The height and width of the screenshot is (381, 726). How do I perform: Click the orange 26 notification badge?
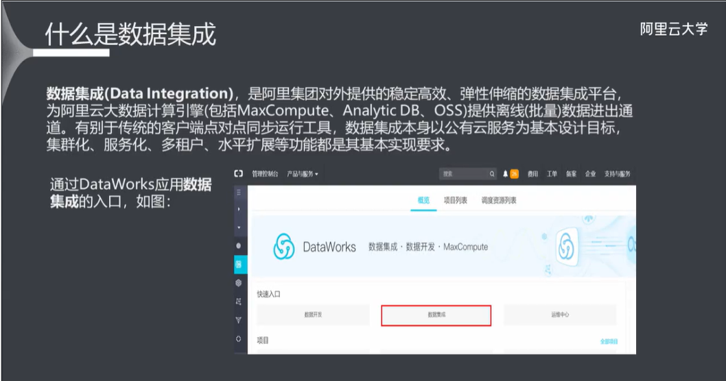(x=514, y=174)
